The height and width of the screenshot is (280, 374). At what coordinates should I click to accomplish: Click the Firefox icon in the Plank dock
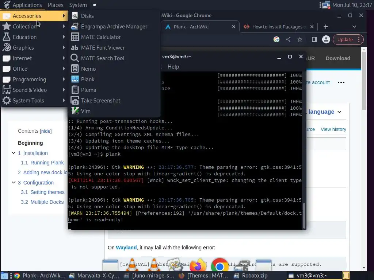198,265
